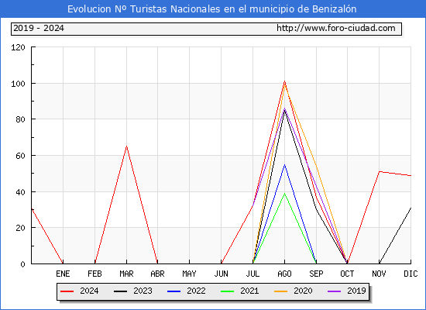Click the 0 value on the y-axis
Viewport: 426px width, 310px height.
(22, 264)
